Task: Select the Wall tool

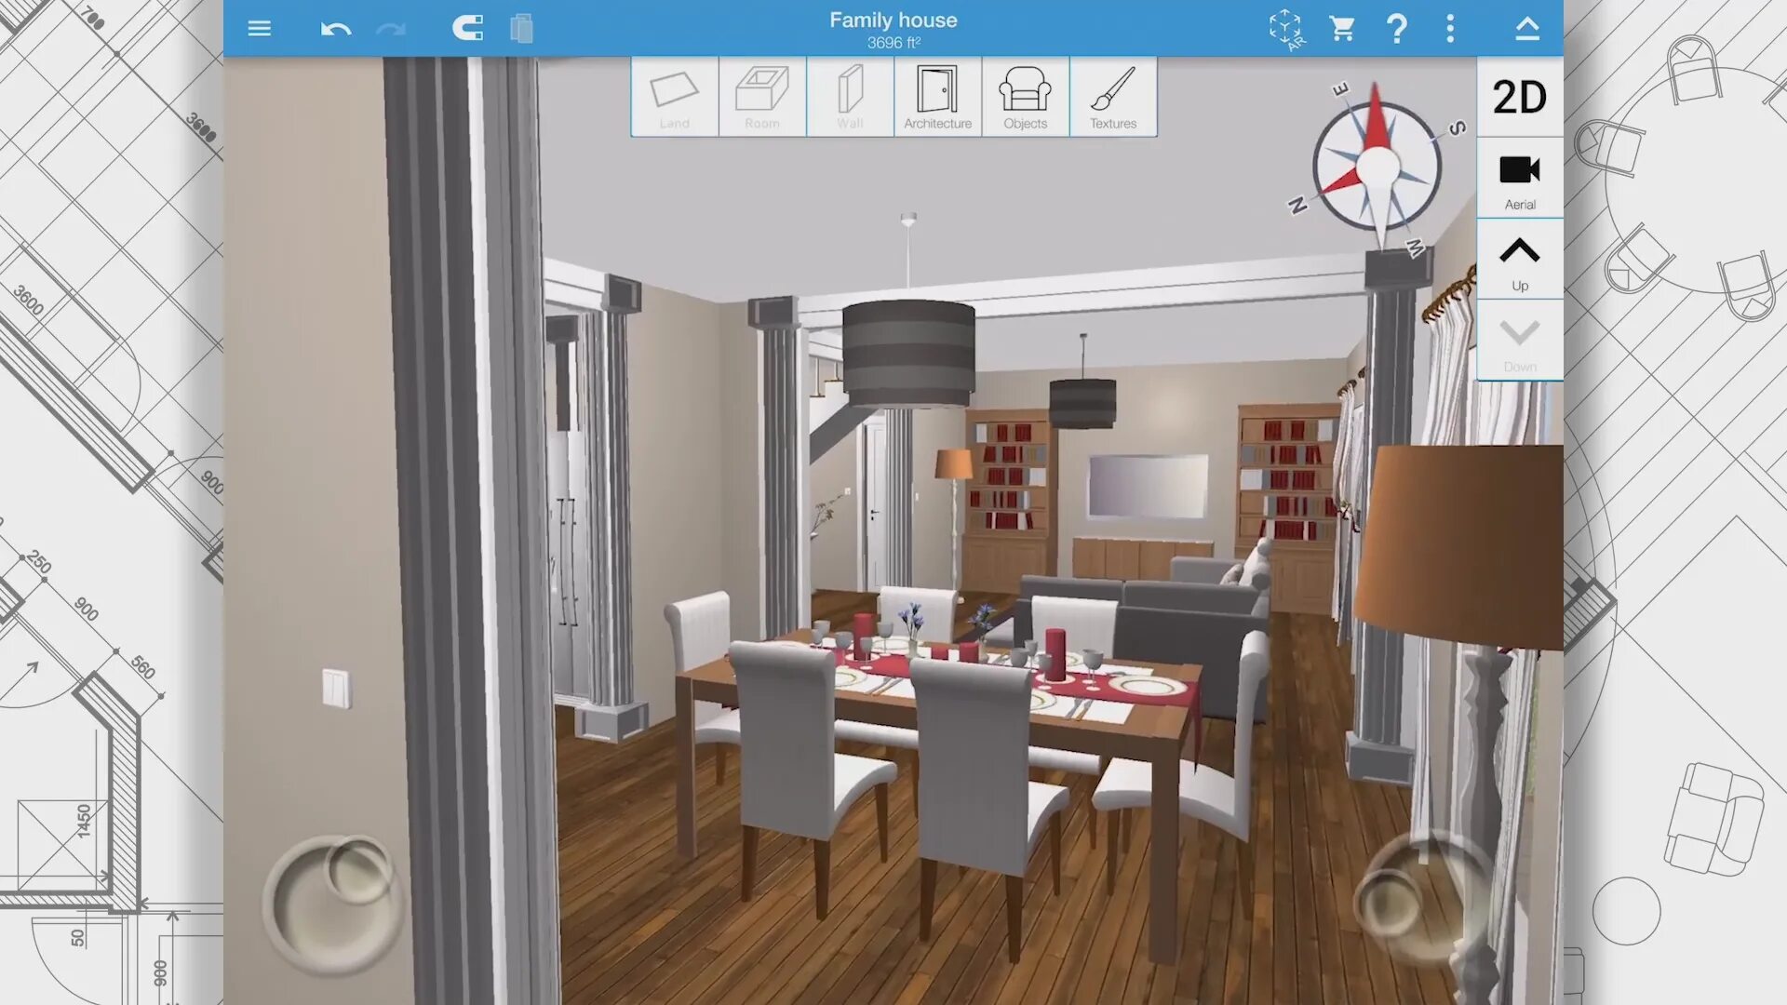Action: coord(850,96)
